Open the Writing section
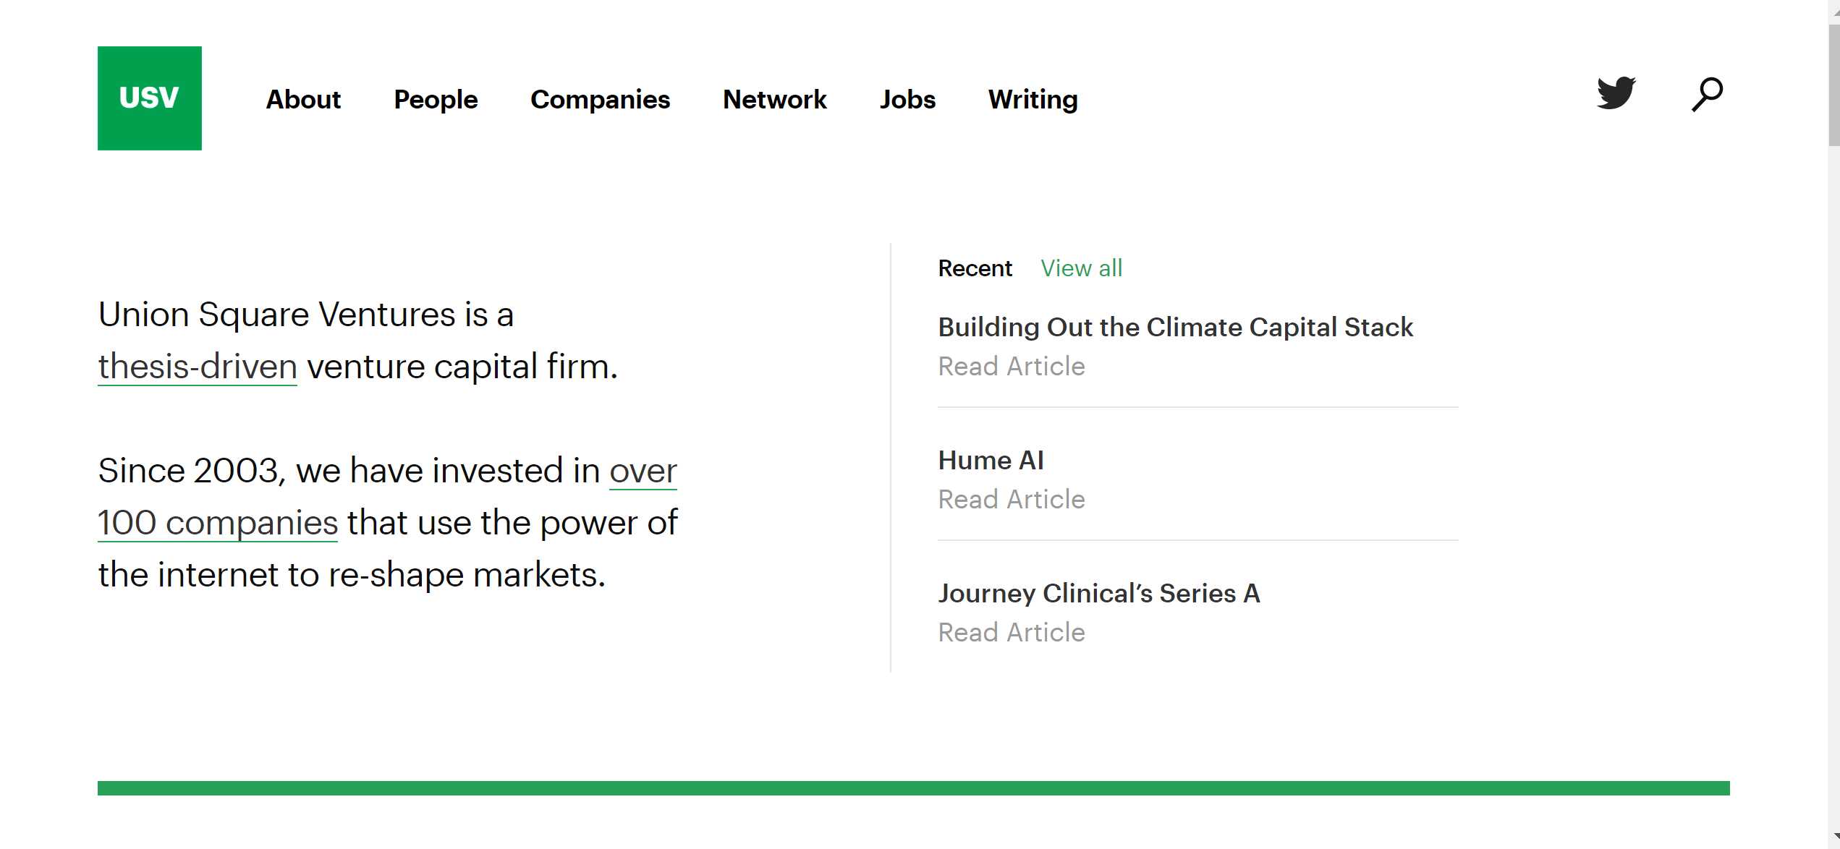This screenshot has width=1840, height=849. (1033, 99)
